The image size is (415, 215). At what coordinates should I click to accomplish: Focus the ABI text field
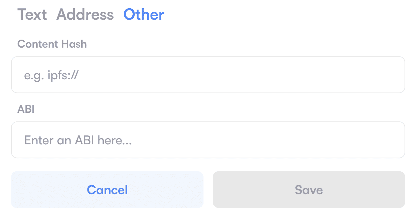pos(208,140)
